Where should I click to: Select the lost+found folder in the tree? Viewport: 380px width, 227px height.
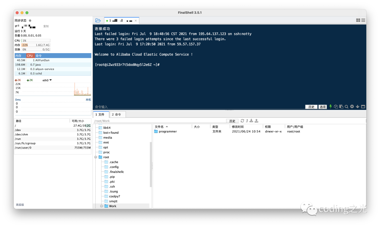(x=109, y=133)
